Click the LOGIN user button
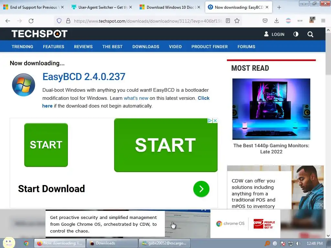Viewport: 331px width, 248px height. [x=274, y=34]
